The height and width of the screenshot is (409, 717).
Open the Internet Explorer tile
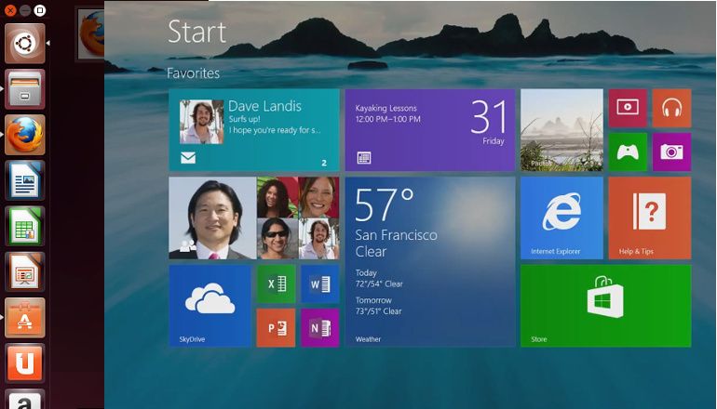click(561, 218)
